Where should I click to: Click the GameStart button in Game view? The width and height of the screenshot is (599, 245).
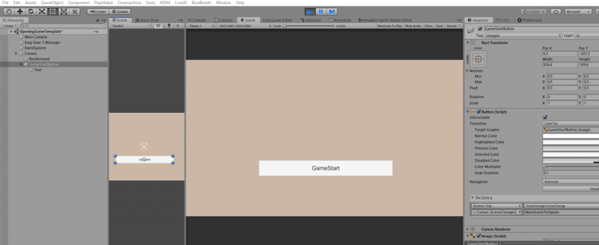325,168
